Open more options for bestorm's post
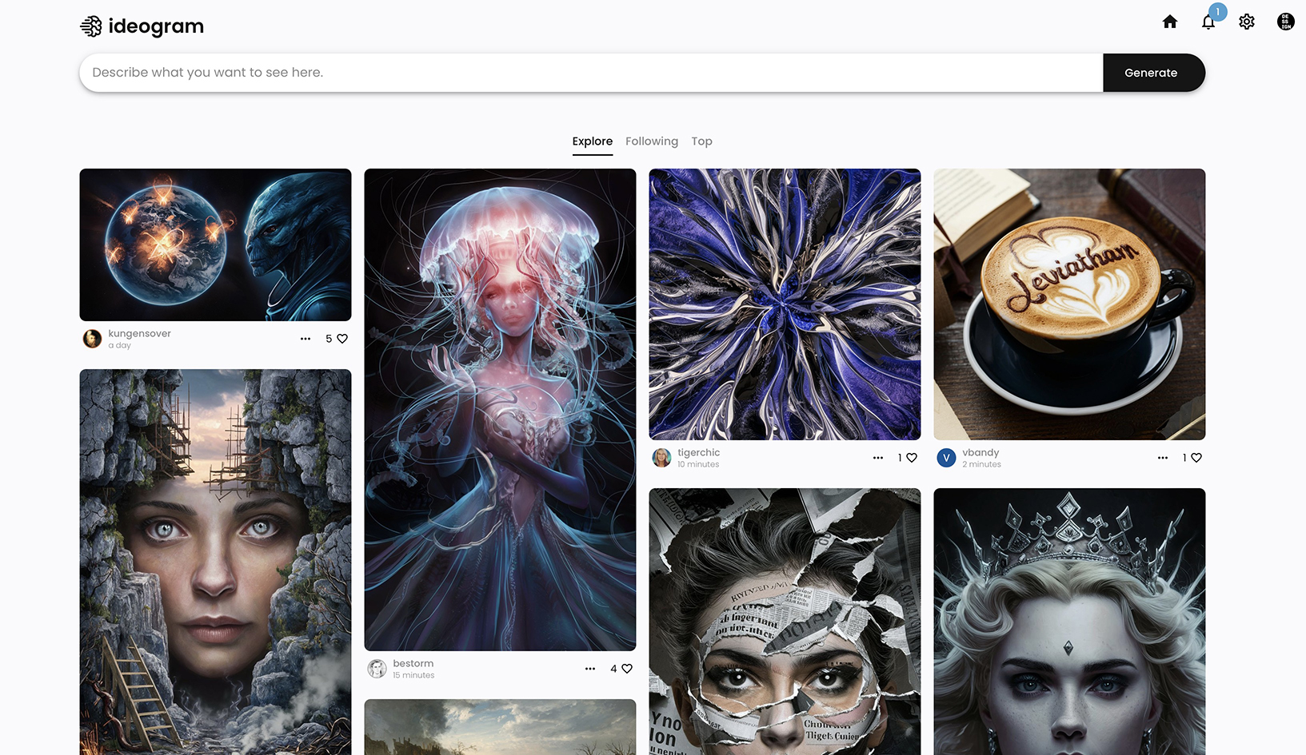 590,669
